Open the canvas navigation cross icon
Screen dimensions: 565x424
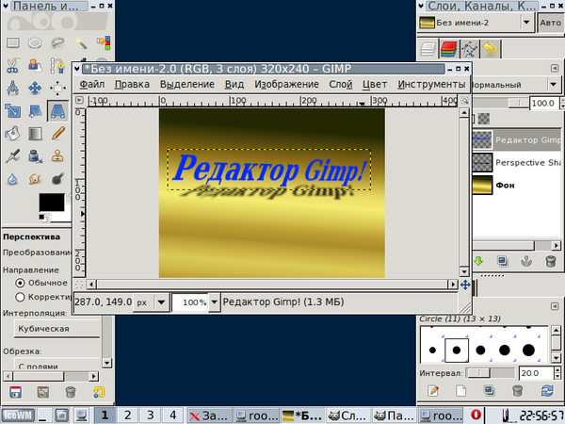(465, 285)
